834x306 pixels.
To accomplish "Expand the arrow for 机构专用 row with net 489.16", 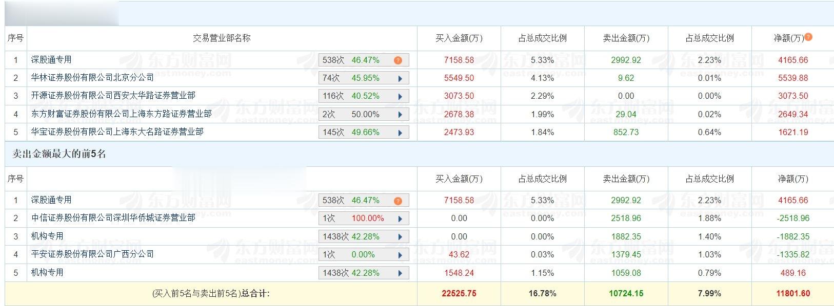I will (x=400, y=273).
